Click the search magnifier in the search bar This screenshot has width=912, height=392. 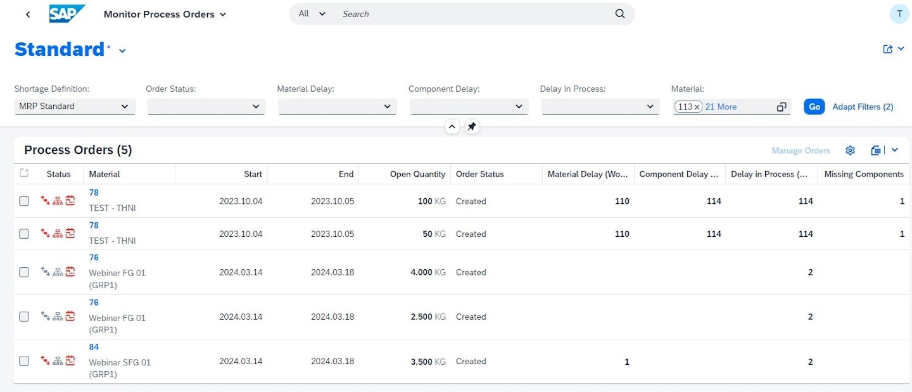[x=619, y=13]
